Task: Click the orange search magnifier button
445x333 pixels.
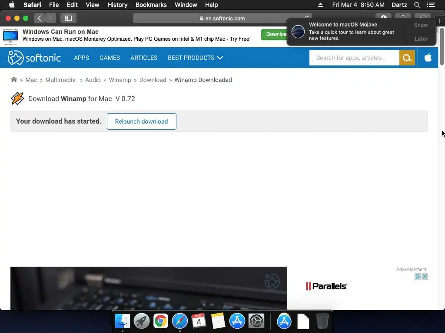Action: [x=407, y=58]
